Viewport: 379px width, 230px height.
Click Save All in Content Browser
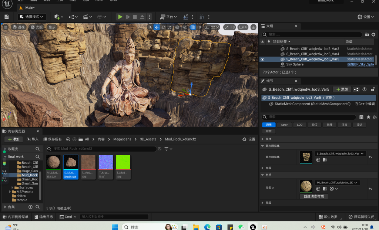point(53,139)
